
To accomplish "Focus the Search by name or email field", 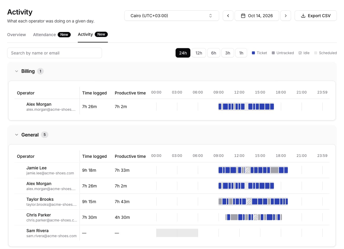I will point(54,53).
